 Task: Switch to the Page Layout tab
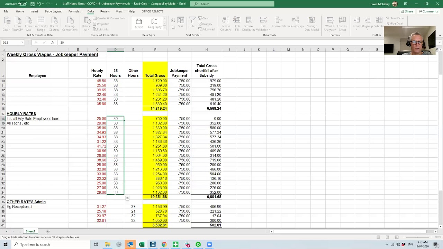click(x=53, y=11)
